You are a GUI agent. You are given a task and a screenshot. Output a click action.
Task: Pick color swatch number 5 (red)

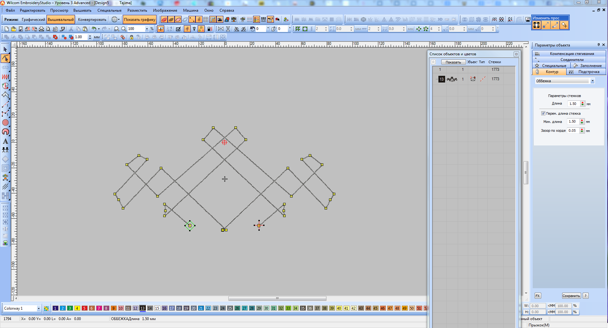pos(84,308)
